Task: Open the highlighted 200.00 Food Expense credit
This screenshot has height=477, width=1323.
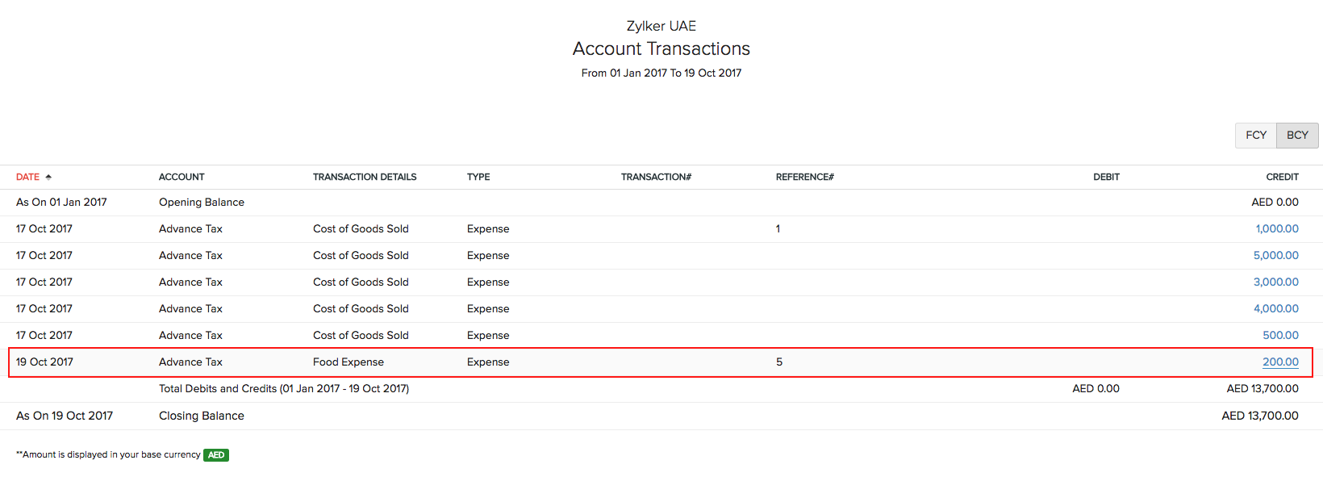Action: click(1280, 362)
